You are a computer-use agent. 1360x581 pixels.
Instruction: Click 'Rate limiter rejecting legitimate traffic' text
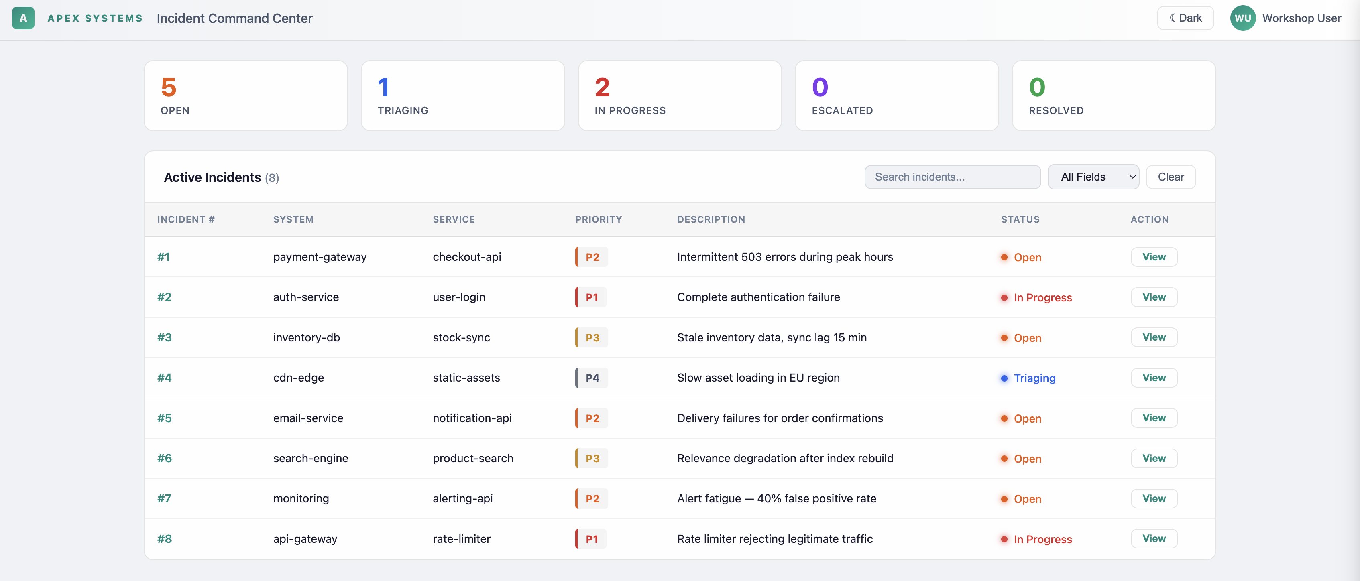pyautogui.click(x=774, y=539)
